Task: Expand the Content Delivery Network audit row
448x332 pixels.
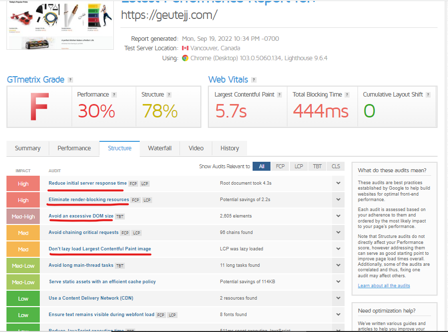Action: click(338, 298)
